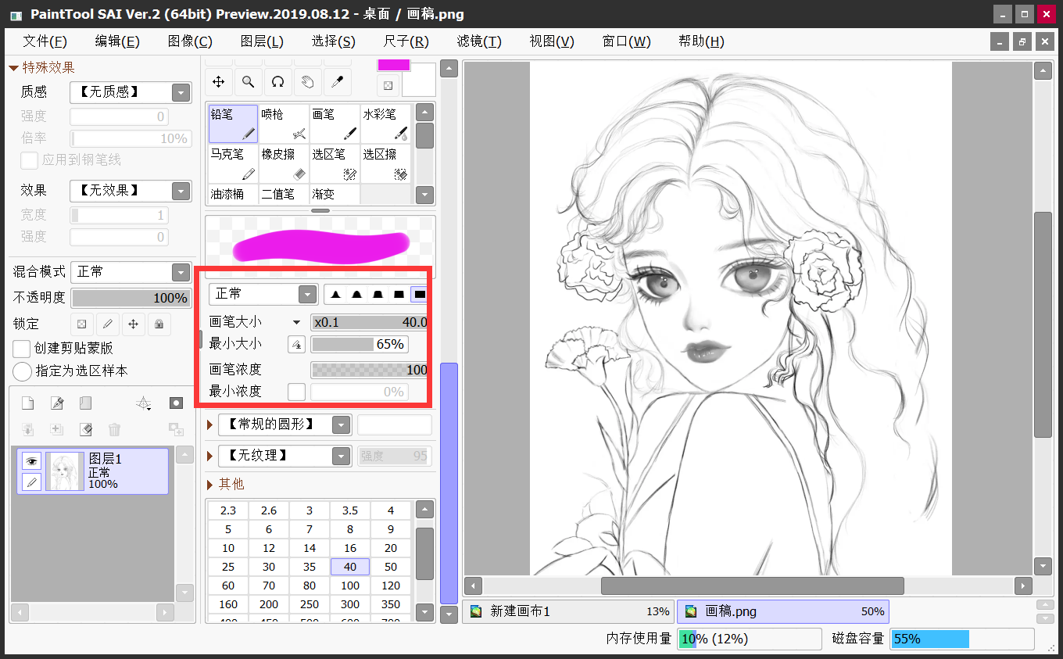Open the 画笔大小 multiplier arrow
Image resolution: width=1063 pixels, height=659 pixels.
296,322
